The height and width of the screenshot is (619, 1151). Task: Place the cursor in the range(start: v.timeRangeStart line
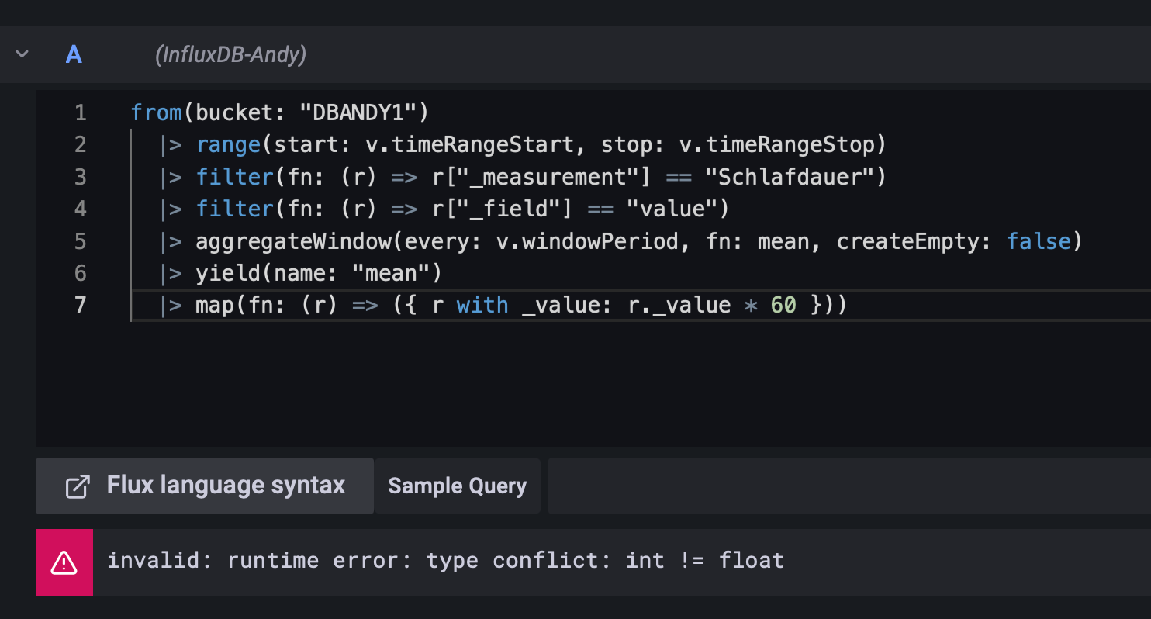coord(524,144)
